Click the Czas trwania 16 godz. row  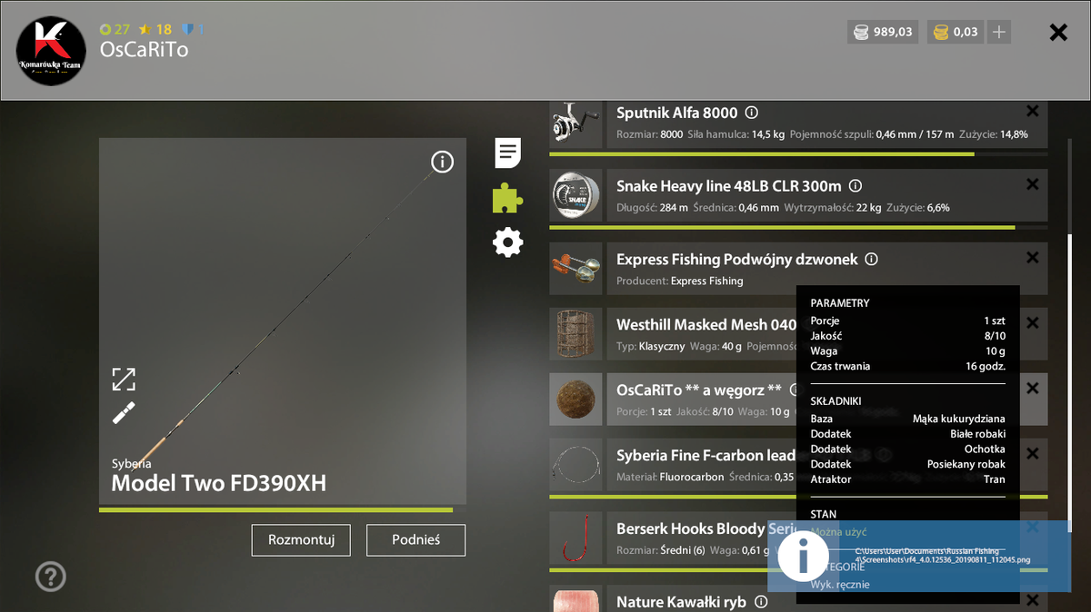coord(907,367)
